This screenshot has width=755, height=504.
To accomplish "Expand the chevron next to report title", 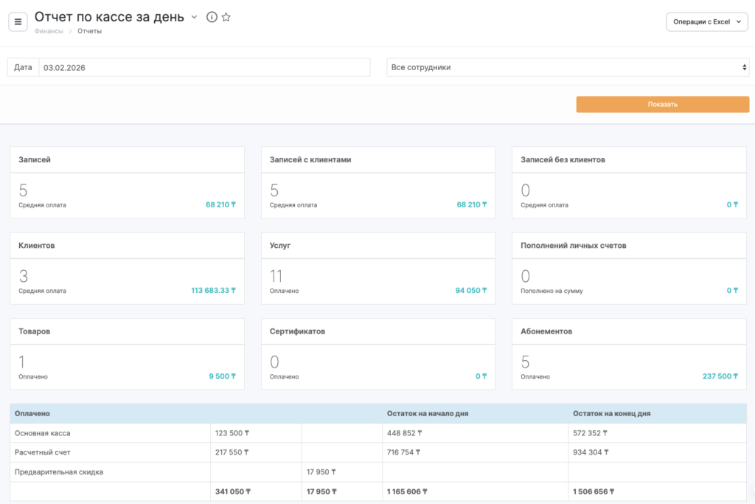I will (195, 17).
